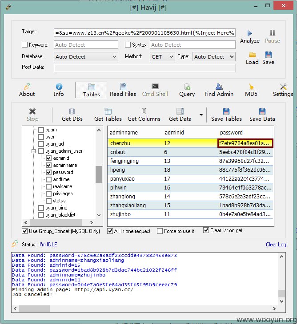Toggle the Syntax checkbox
The height and width of the screenshot is (324, 297).
[128, 45]
